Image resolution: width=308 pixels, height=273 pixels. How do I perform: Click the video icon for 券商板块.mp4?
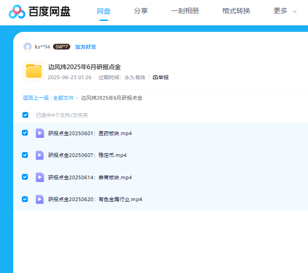coord(40,177)
